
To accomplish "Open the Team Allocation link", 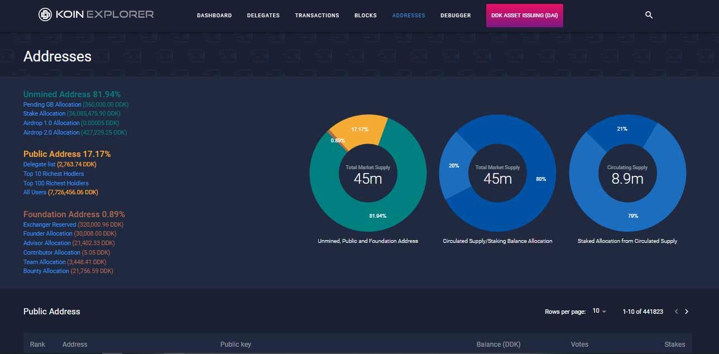I will click(x=45, y=262).
